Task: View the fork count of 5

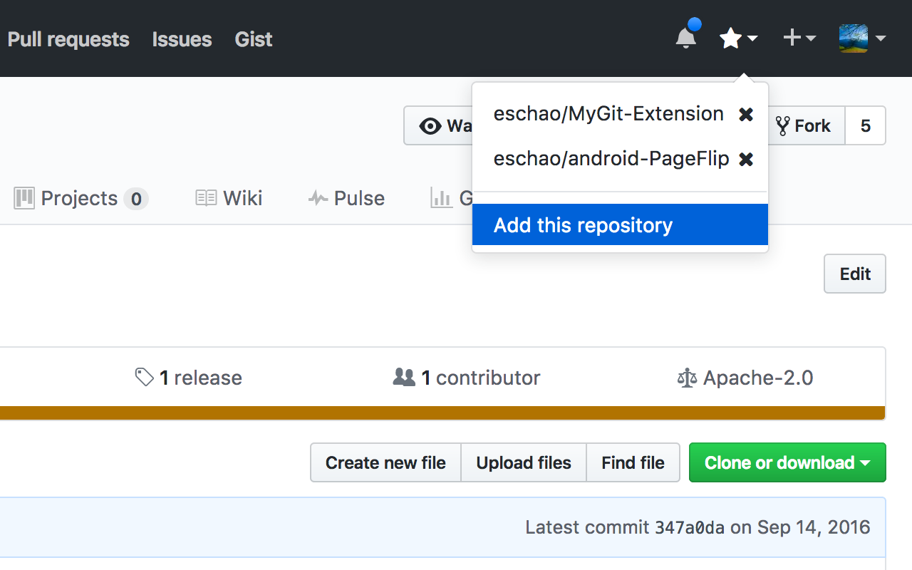Action: (x=866, y=126)
